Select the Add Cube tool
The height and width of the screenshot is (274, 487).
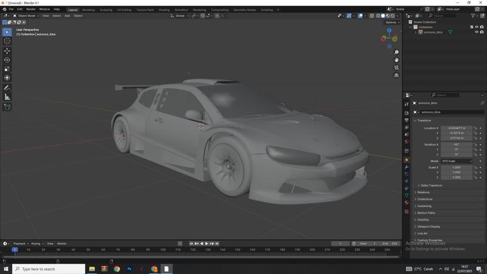7,107
